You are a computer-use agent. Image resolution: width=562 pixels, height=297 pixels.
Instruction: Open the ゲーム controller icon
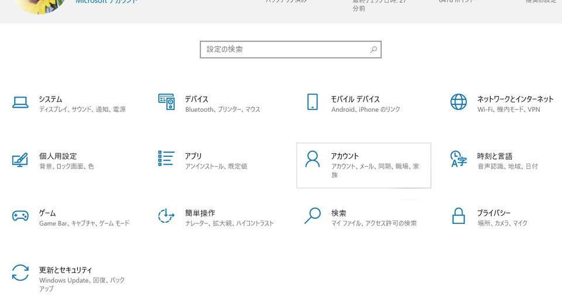[x=20, y=216]
